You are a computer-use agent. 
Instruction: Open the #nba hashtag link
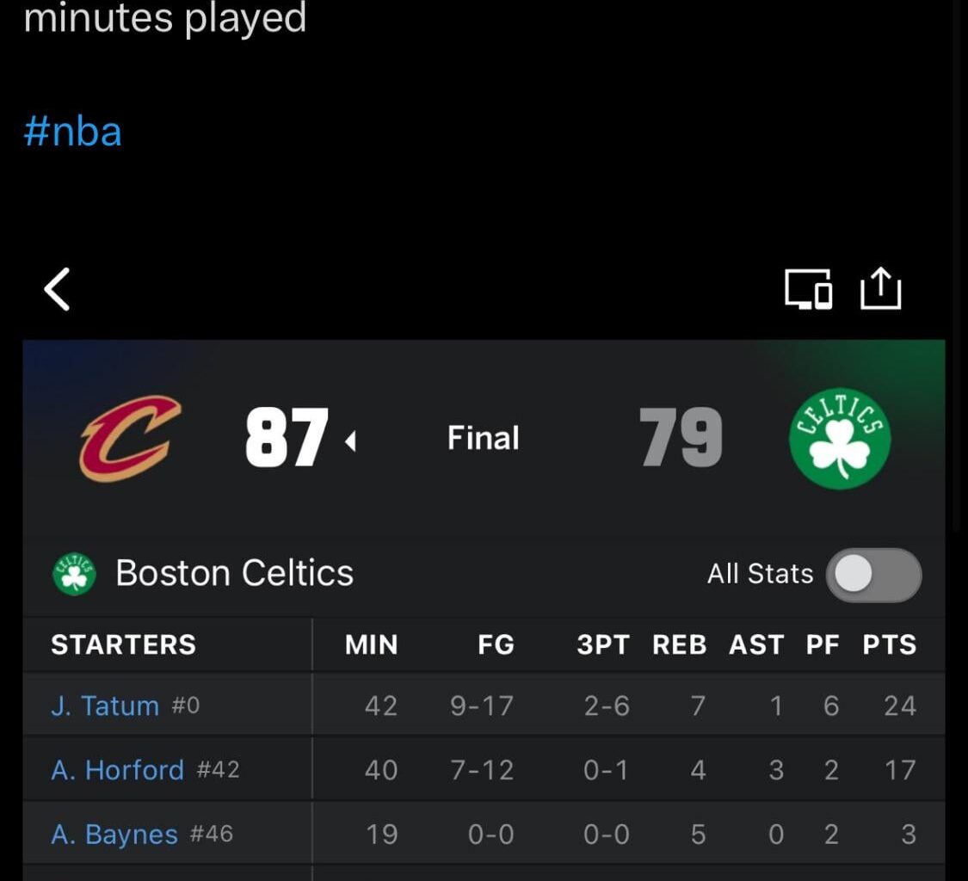pyautogui.click(x=74, y=131)
